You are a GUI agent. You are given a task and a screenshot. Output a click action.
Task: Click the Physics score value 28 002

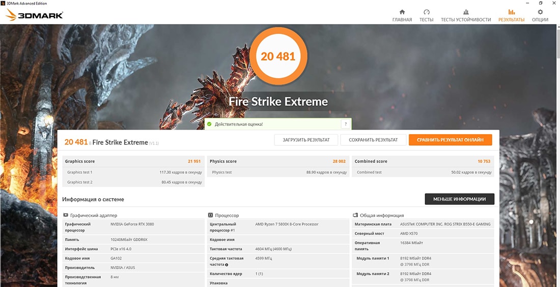click(x=339, y=162)
